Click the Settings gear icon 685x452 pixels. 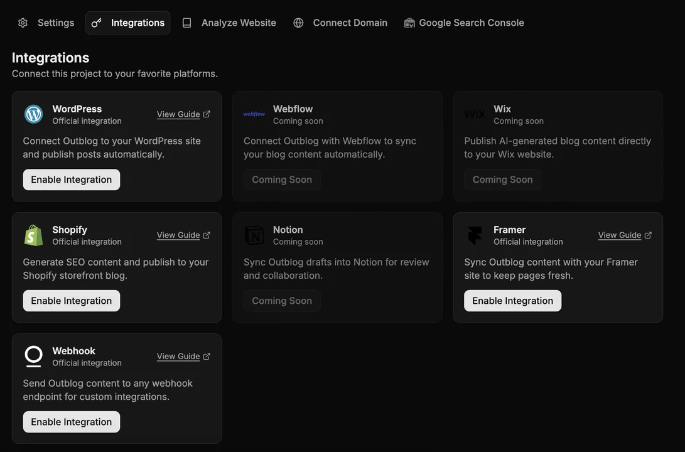click(x=23, y=23)
